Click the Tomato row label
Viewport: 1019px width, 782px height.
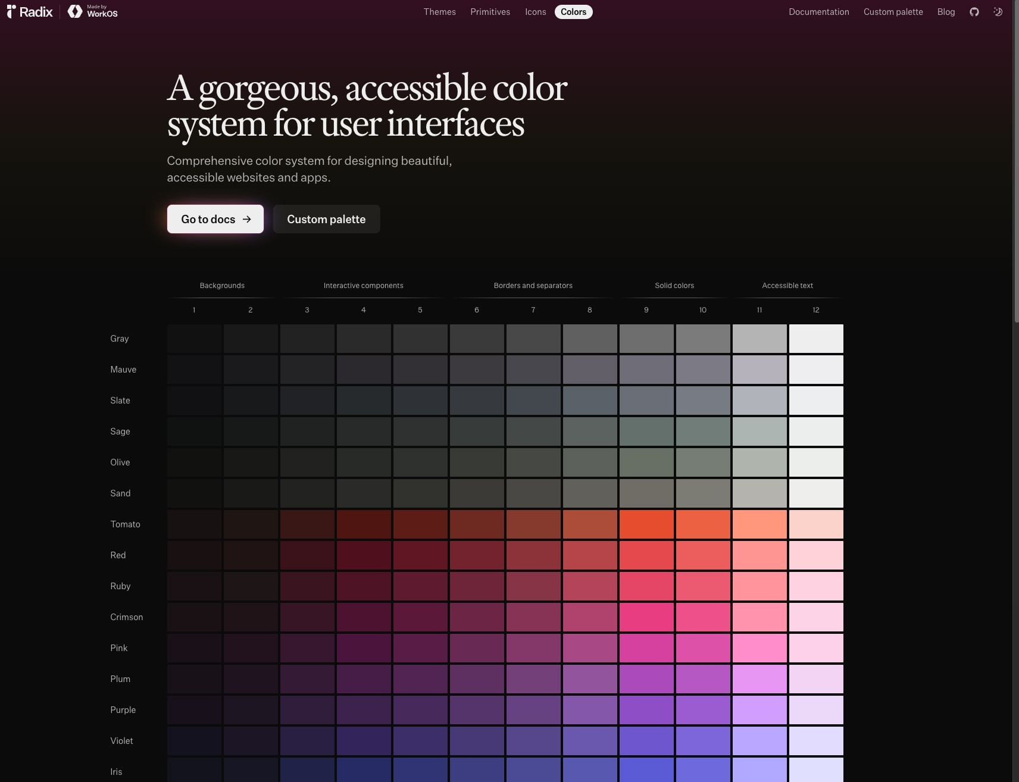tap(126, 524)
